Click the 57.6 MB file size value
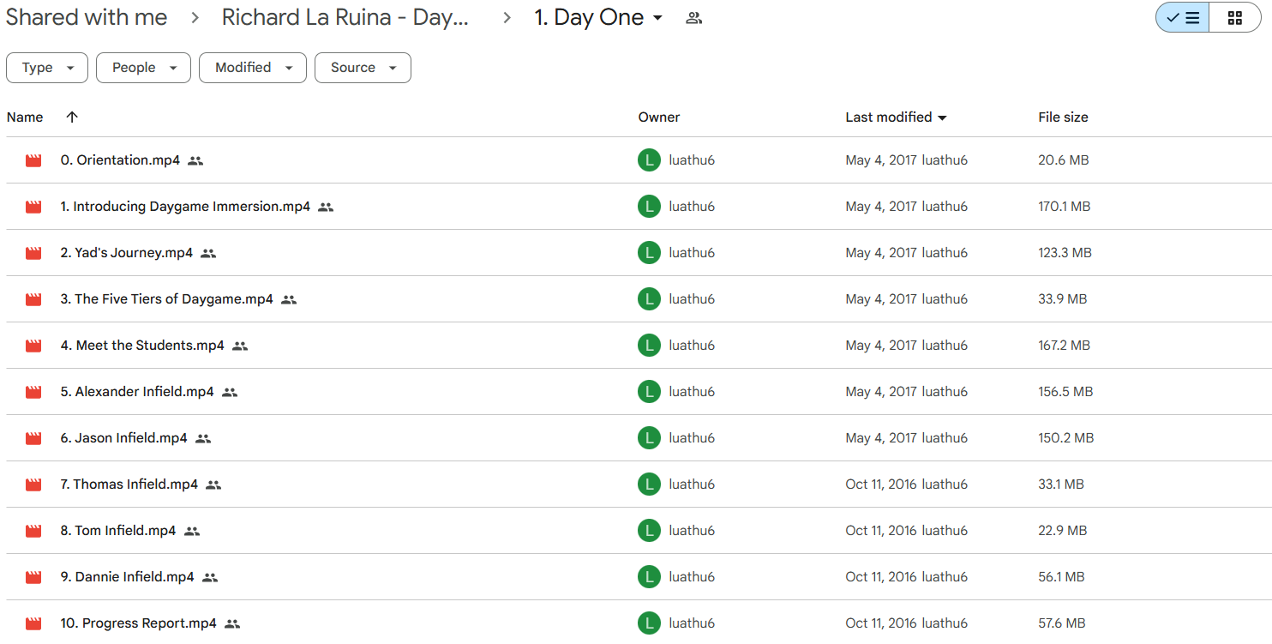Image resolution: width=1272 pixels, height=644 pixels. pos(1062,623)
